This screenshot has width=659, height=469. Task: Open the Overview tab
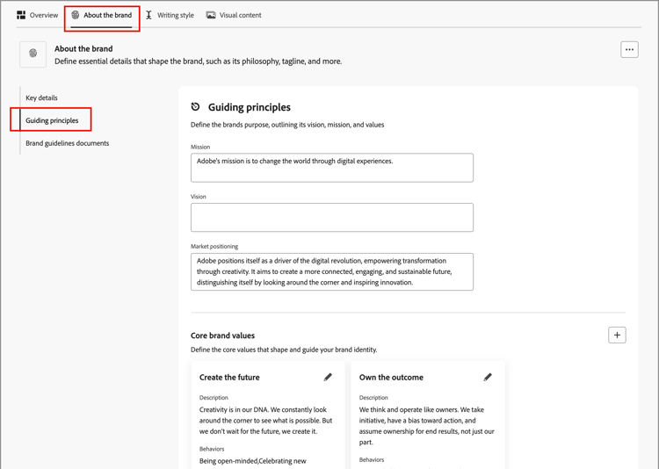click(x=38, y=15)
